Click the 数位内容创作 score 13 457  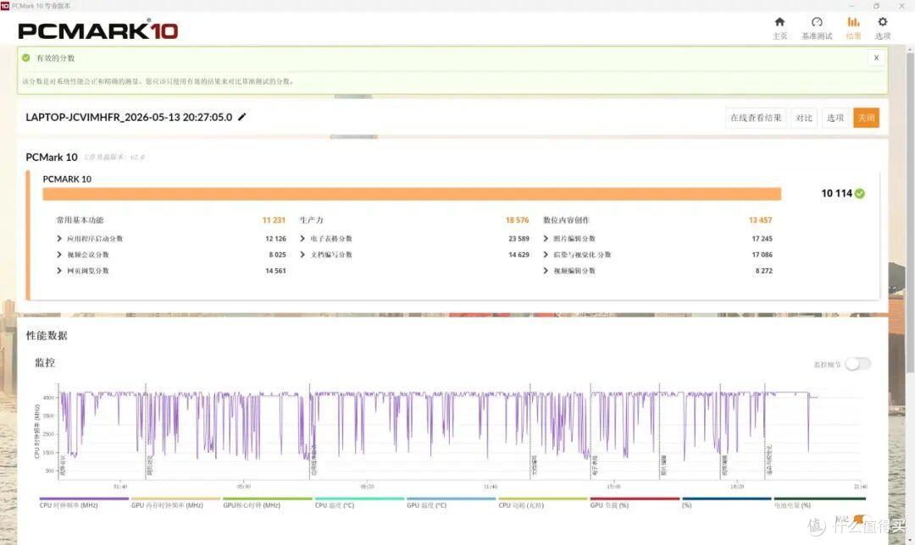point(760,220)
